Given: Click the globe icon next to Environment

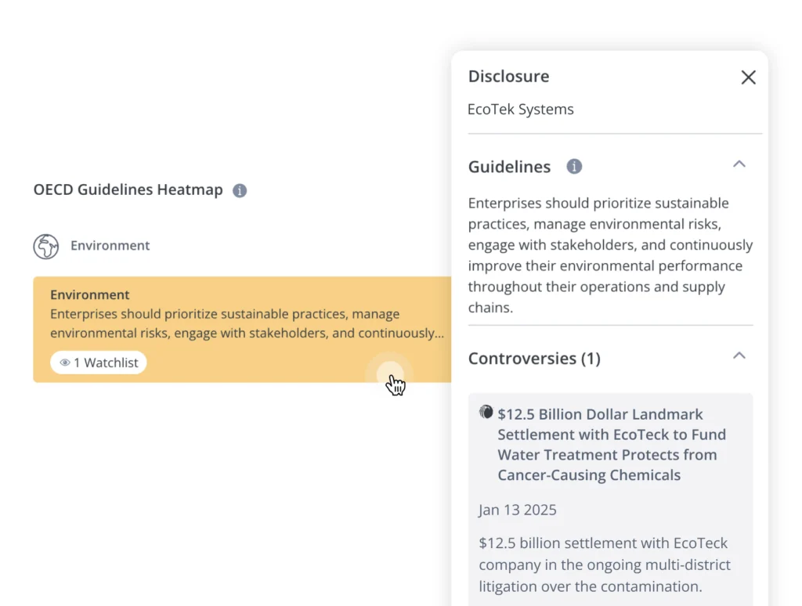Looking at the screenshot, I should pos(46,246).
